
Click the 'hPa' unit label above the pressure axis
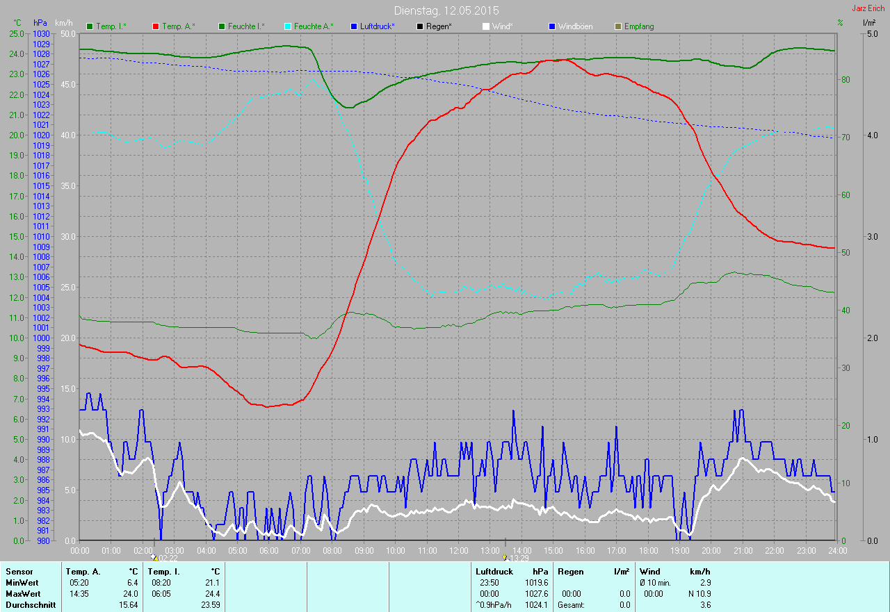coord(40,23)
